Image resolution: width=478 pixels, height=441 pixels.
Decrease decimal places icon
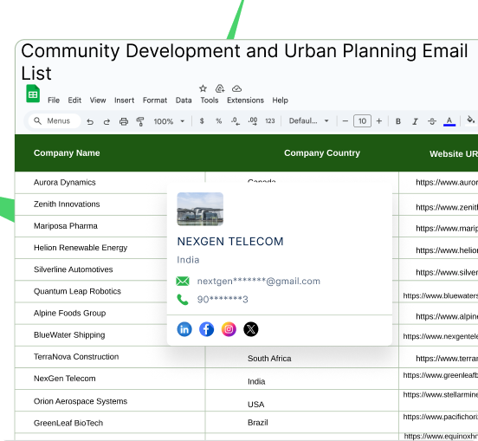(x=236, y=121)
